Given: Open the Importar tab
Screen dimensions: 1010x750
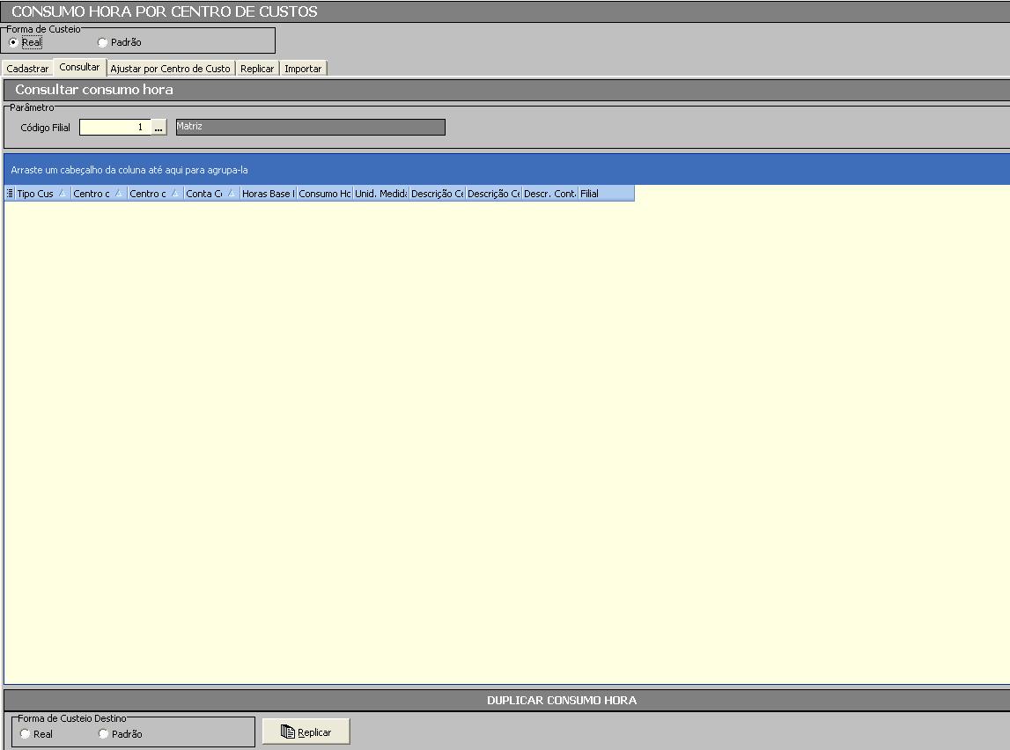Looking at the screenshot, I should (303, 69).
